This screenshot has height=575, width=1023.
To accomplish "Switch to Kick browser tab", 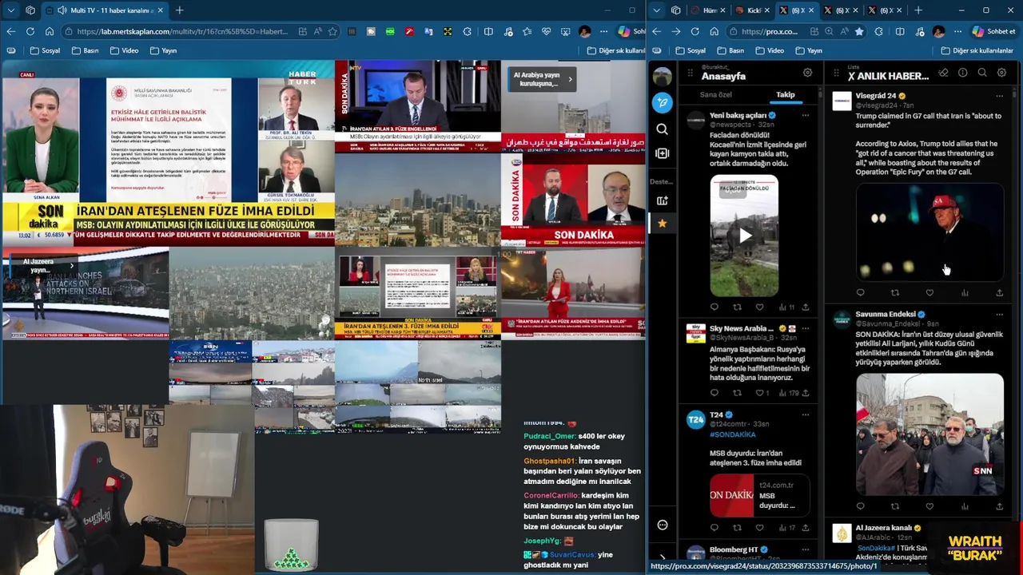I will (751, 10).
